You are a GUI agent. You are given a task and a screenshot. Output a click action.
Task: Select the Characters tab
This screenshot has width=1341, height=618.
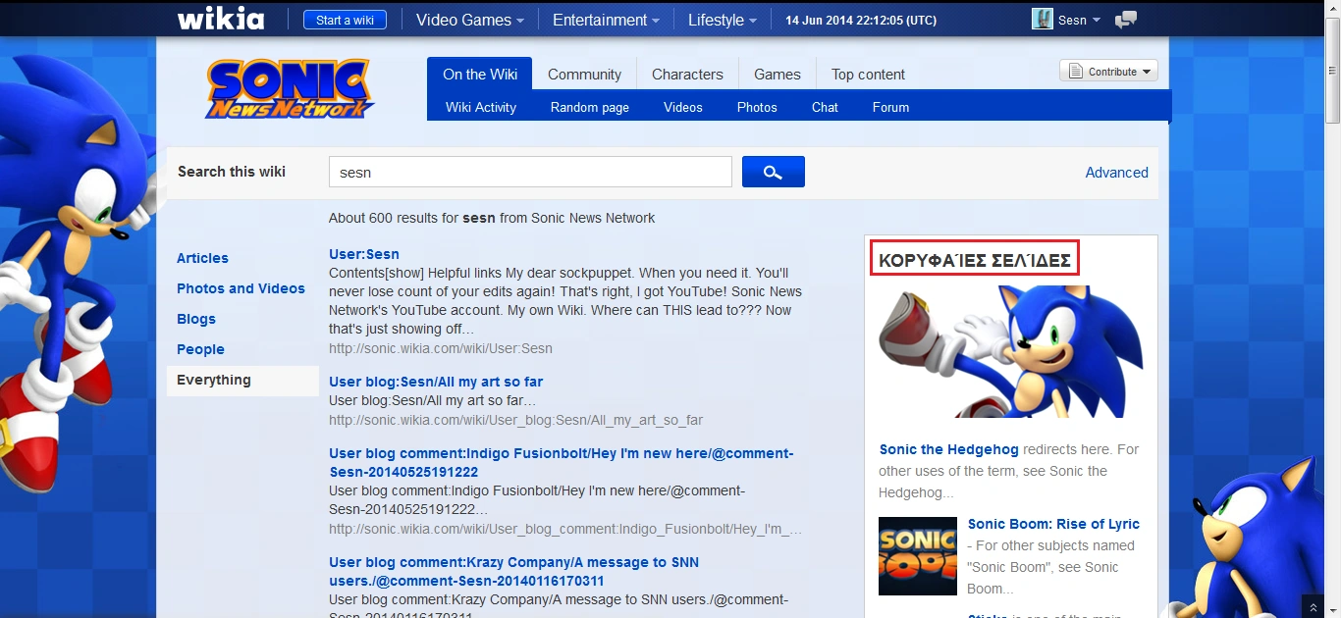click(687, 75)
